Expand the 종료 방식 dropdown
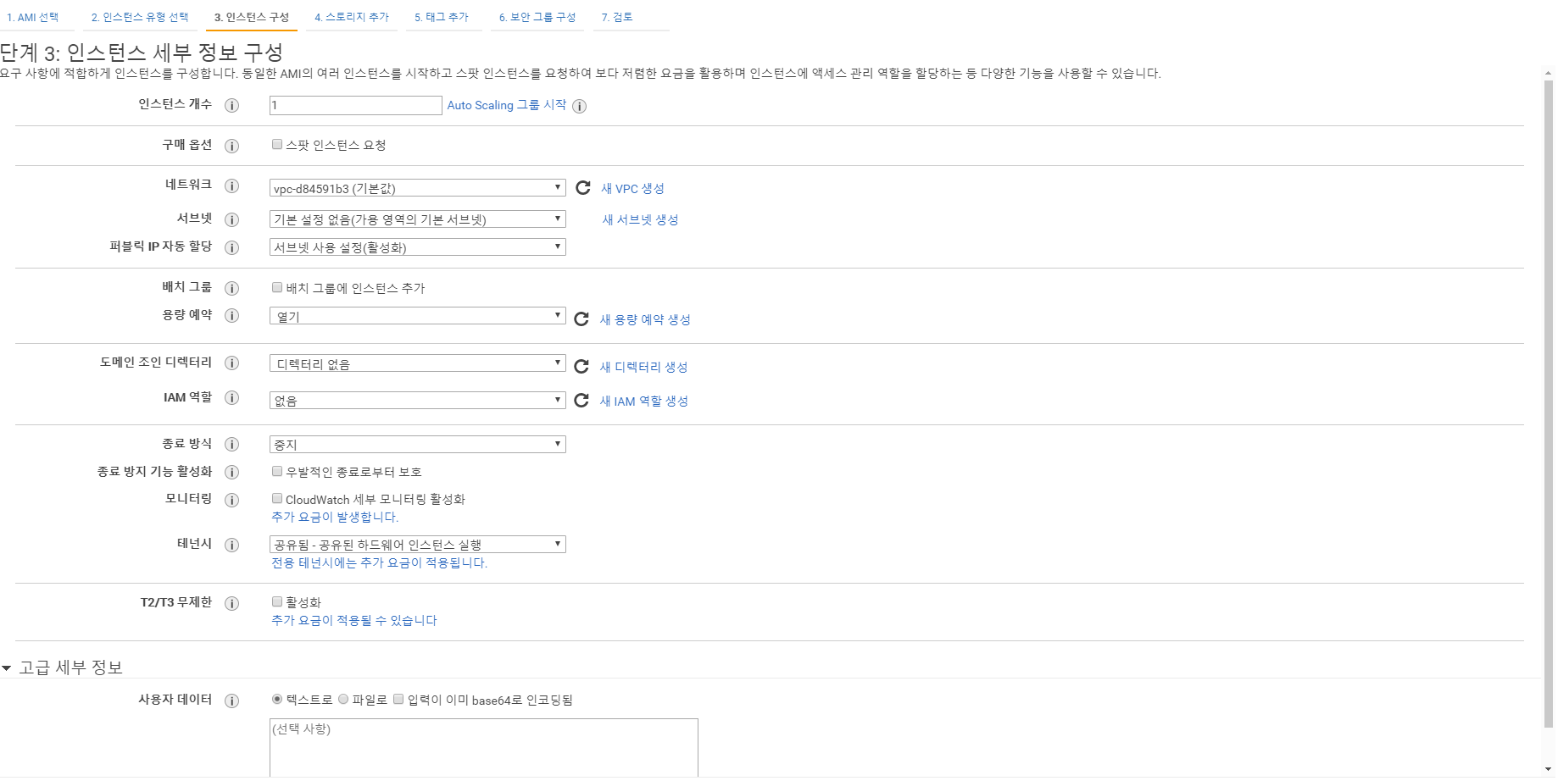1558x781 pixels. pos(417,444)
